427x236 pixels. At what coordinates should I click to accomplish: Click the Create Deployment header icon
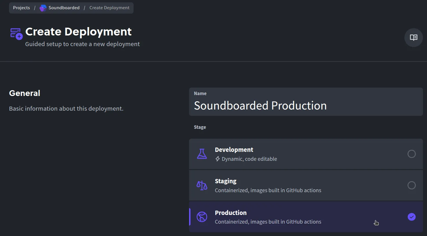tap(16, 34)
